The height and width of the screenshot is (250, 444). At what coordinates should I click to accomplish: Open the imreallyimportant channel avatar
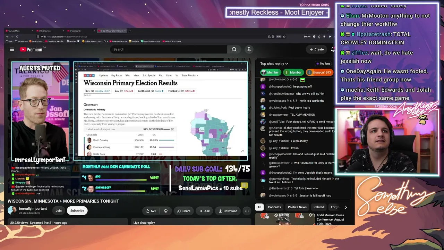12,210
